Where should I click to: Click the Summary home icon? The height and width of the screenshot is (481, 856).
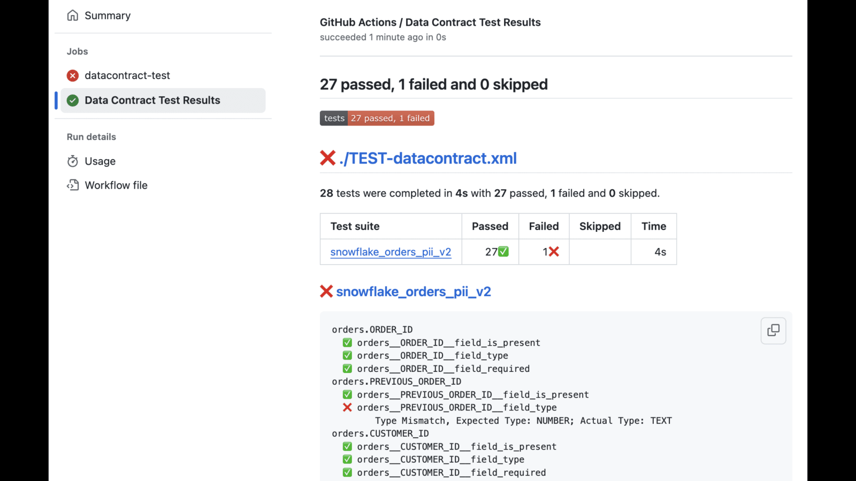73,15
